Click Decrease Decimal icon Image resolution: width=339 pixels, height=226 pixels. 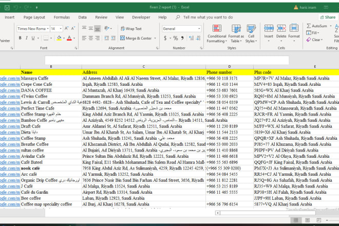198,39
